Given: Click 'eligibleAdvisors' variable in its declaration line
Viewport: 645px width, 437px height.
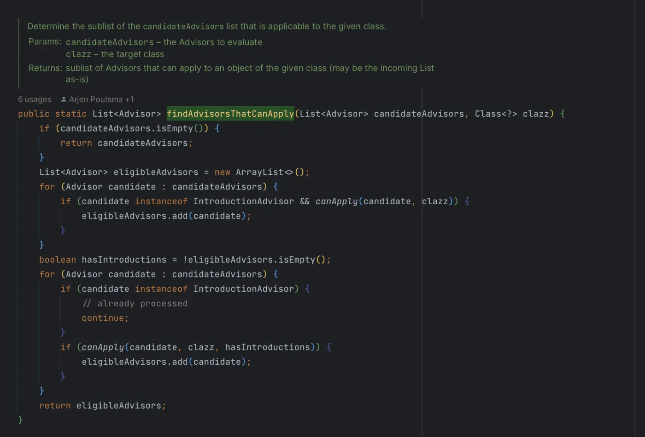Looking at the screenshot, I should (x=156, y=172).
